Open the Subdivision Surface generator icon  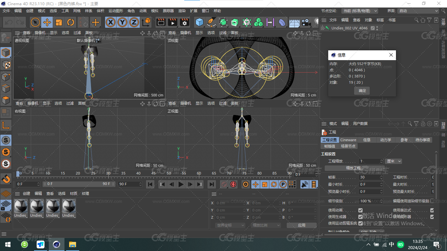[223, 23]
